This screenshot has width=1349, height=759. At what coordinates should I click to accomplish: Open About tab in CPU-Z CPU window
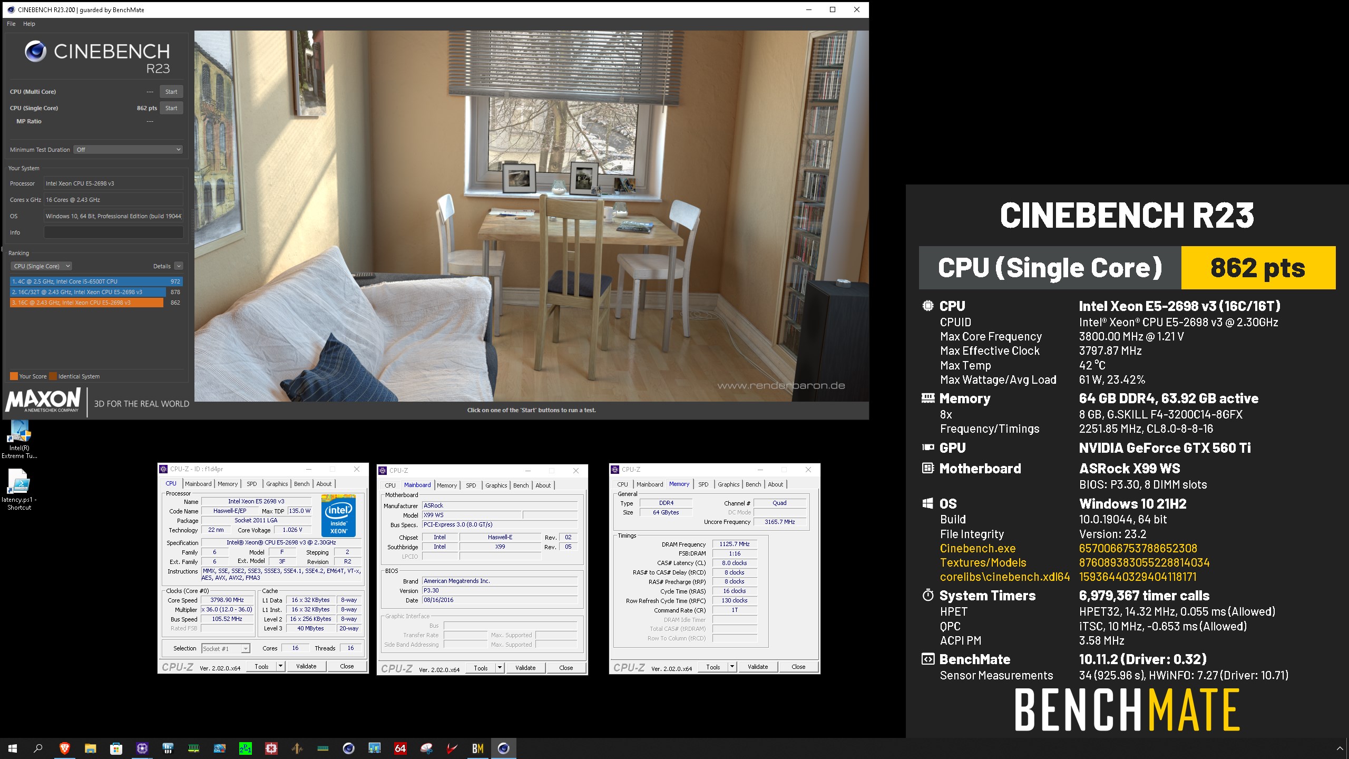point(324,484)
